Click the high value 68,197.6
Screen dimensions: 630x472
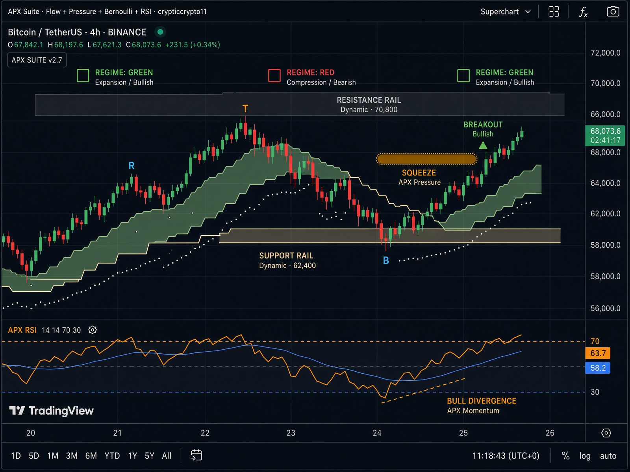[x=69, y=45]
